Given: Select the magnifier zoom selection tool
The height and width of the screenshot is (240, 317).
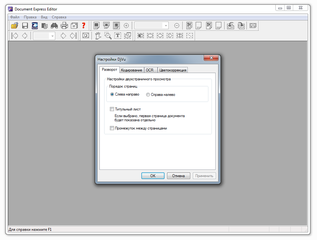Looking at the screenshot, I should pyautogui.click(x=108, y=36).
